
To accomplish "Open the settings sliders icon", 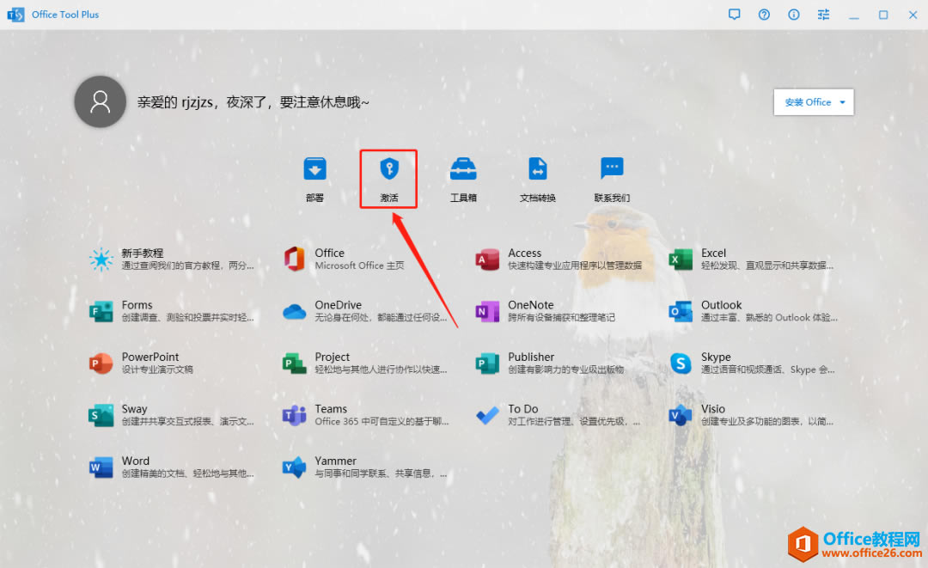I will point(823,15).
